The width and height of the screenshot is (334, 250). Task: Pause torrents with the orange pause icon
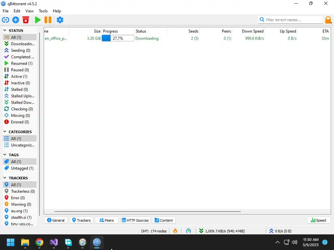[48, 20]
